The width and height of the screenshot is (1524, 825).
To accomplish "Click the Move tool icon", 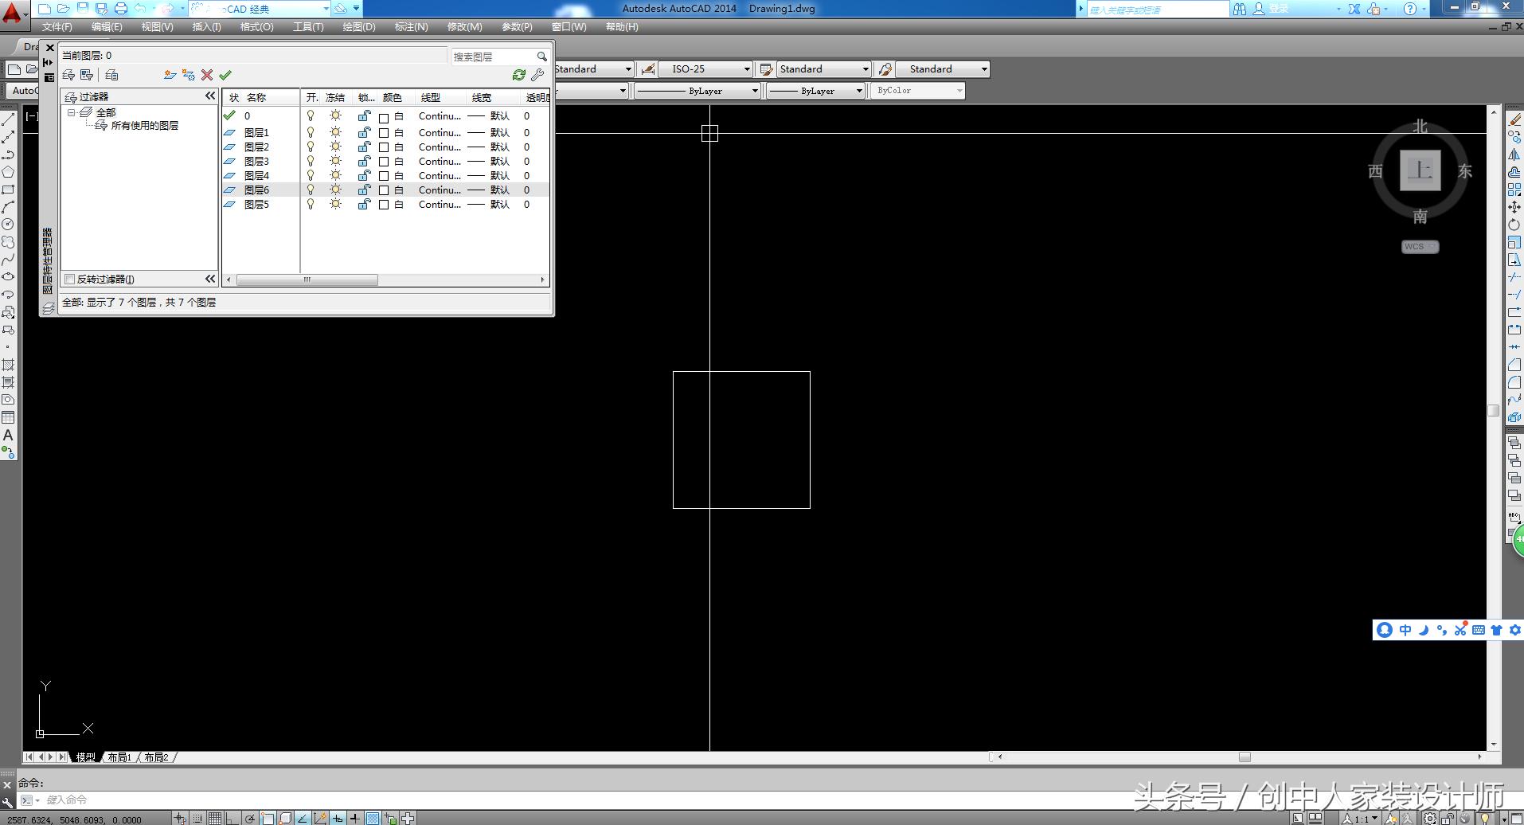I will [x=1514, y=207].
